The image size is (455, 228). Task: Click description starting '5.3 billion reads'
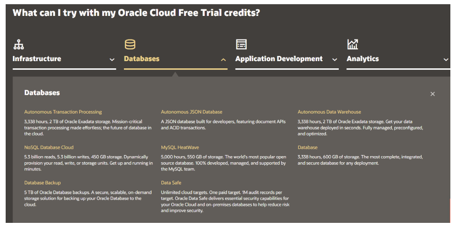pos(88,163)
